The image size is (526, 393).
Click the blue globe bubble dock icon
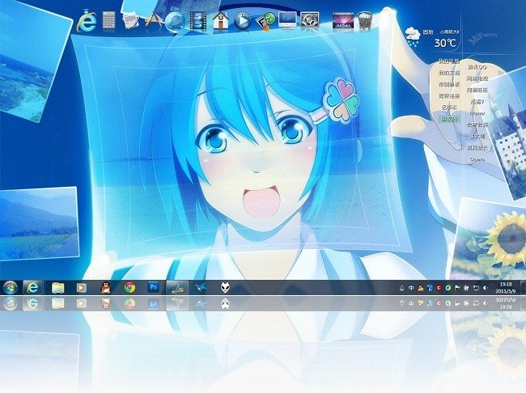pos(176,22)
